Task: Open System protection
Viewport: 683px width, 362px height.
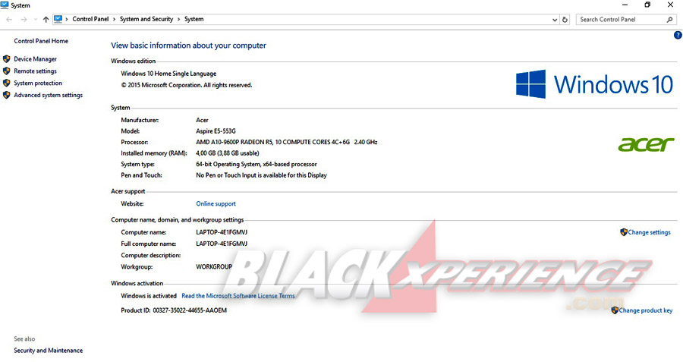Action: (x=38, y=83)
